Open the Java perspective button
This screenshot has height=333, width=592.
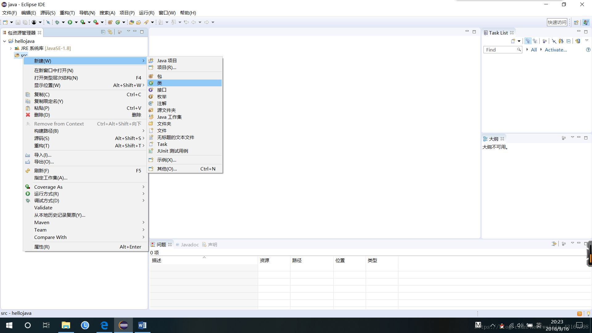click(586, 22)
